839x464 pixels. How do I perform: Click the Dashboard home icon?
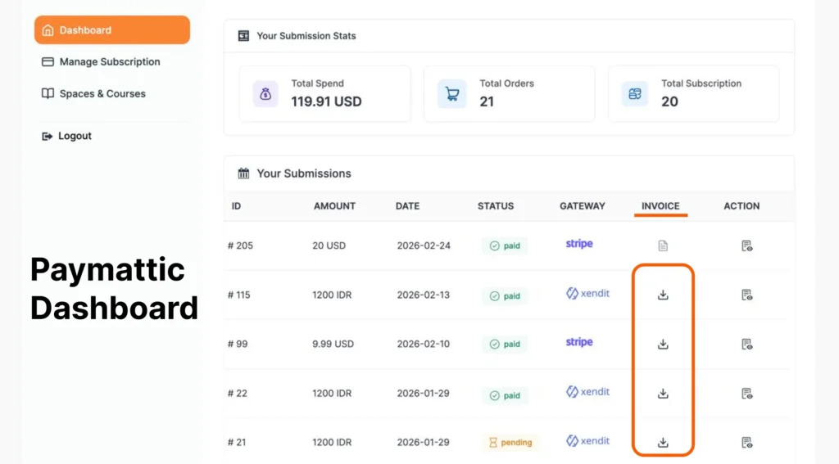point(48,30)
